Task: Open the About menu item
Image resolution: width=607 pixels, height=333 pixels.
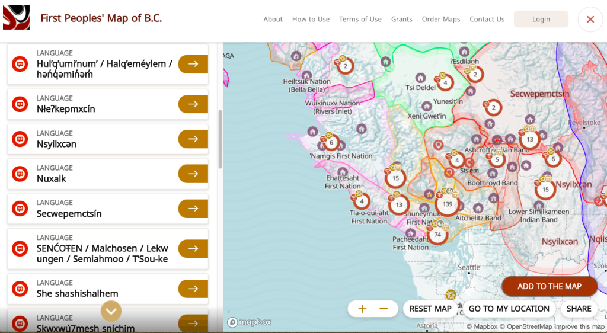Action: pyautogui.click(x=273, y=20)
